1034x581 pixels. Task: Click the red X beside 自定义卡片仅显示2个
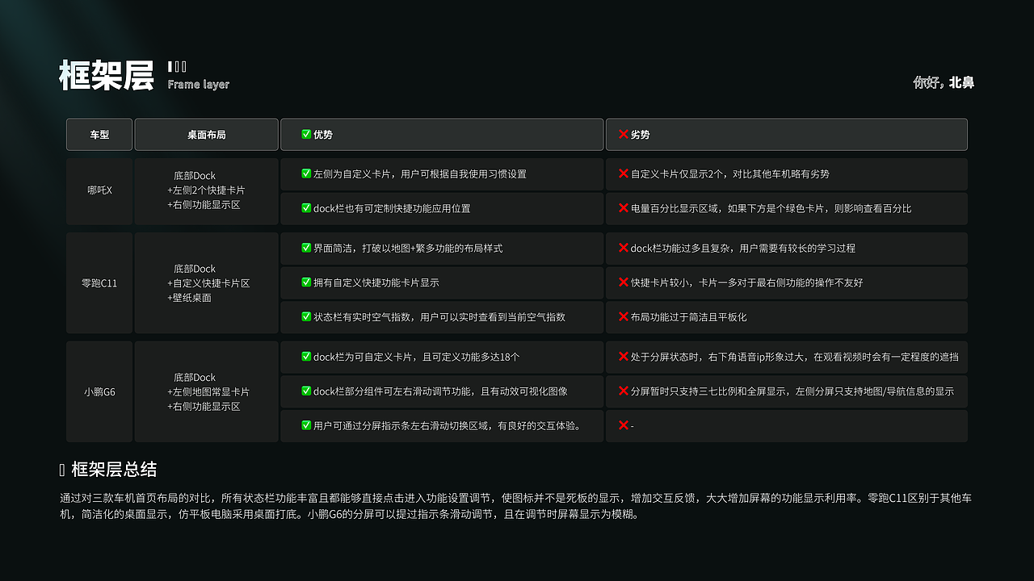click(x=622, y=174)
